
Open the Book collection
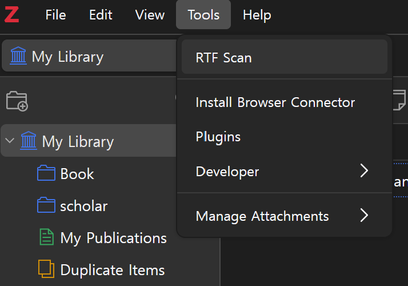click(77, 173)
